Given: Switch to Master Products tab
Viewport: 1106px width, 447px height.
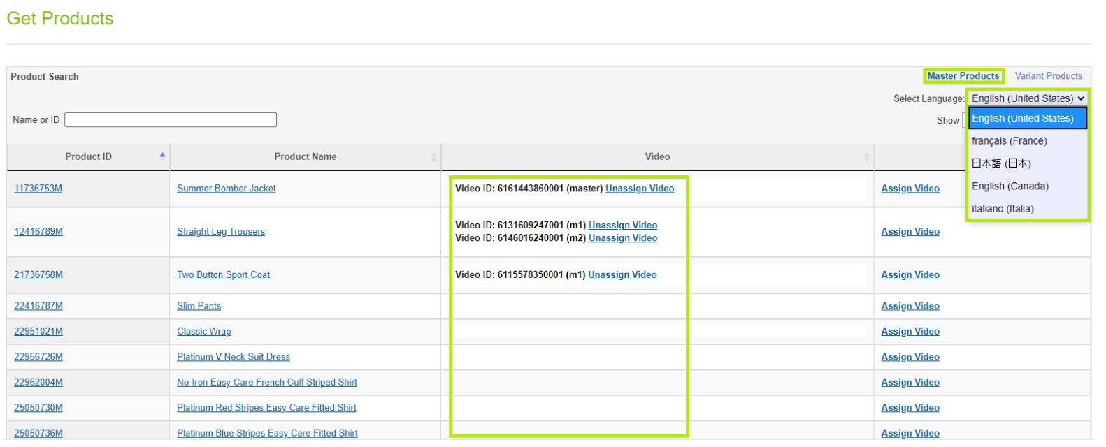Looking at the screenshot, I should coord(963,76).
